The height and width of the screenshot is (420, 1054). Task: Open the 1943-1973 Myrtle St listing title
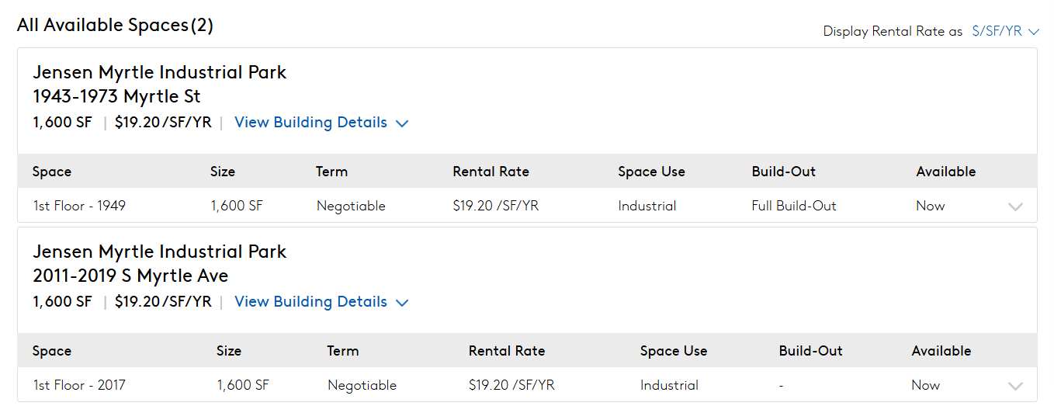point(116,96)
